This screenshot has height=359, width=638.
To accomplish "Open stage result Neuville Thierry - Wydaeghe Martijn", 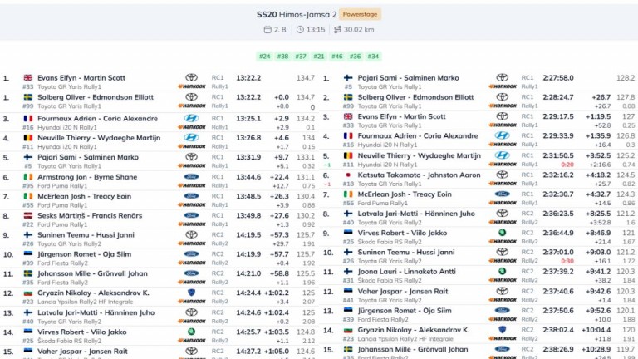I will [x=99, y=138].
